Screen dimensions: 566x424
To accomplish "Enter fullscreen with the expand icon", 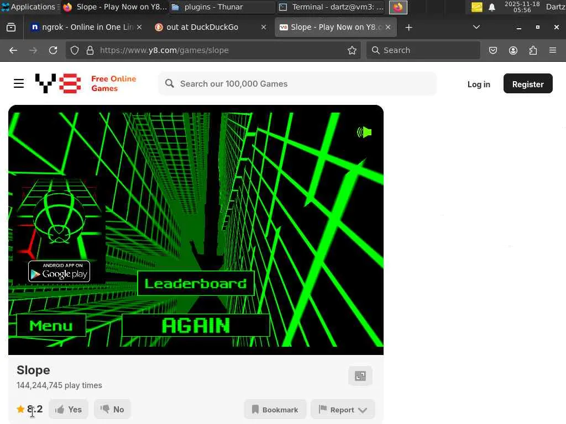I will click(x=360, y=376).
